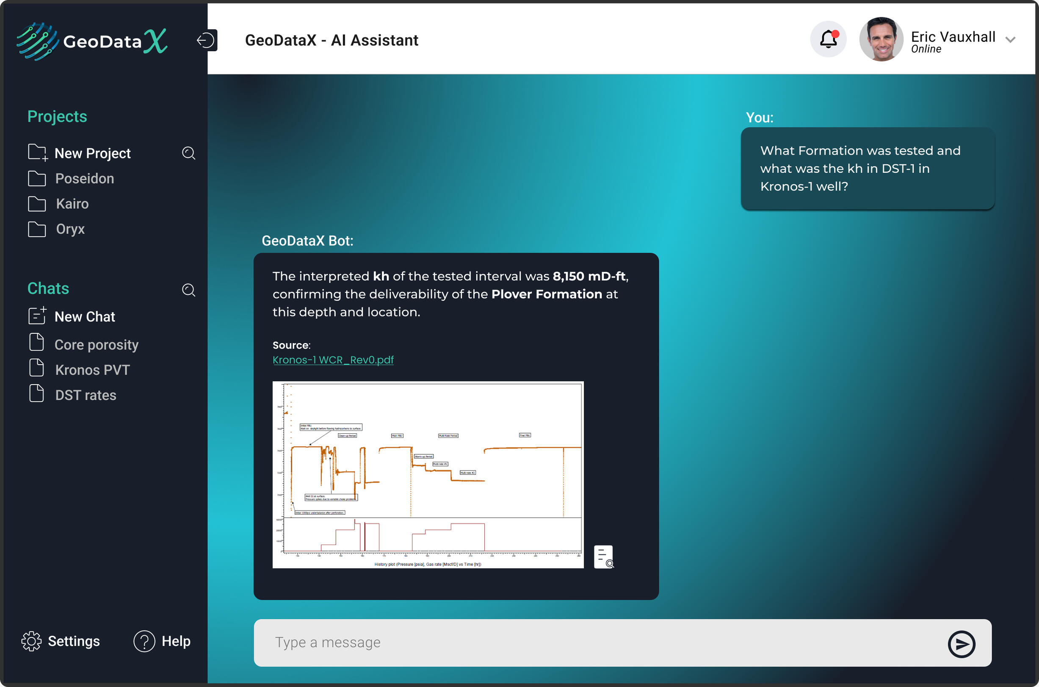
Task: Open document preview icon beside chart
Action: click(x=603, y=557)
